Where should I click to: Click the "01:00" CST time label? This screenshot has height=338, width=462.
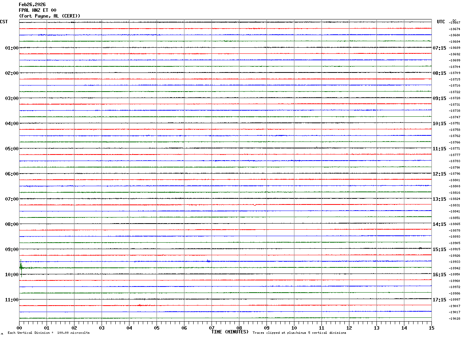click(12, 48)
